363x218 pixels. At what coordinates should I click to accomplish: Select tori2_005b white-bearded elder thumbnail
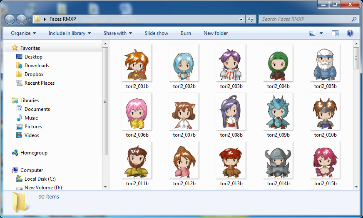(325, 63)
